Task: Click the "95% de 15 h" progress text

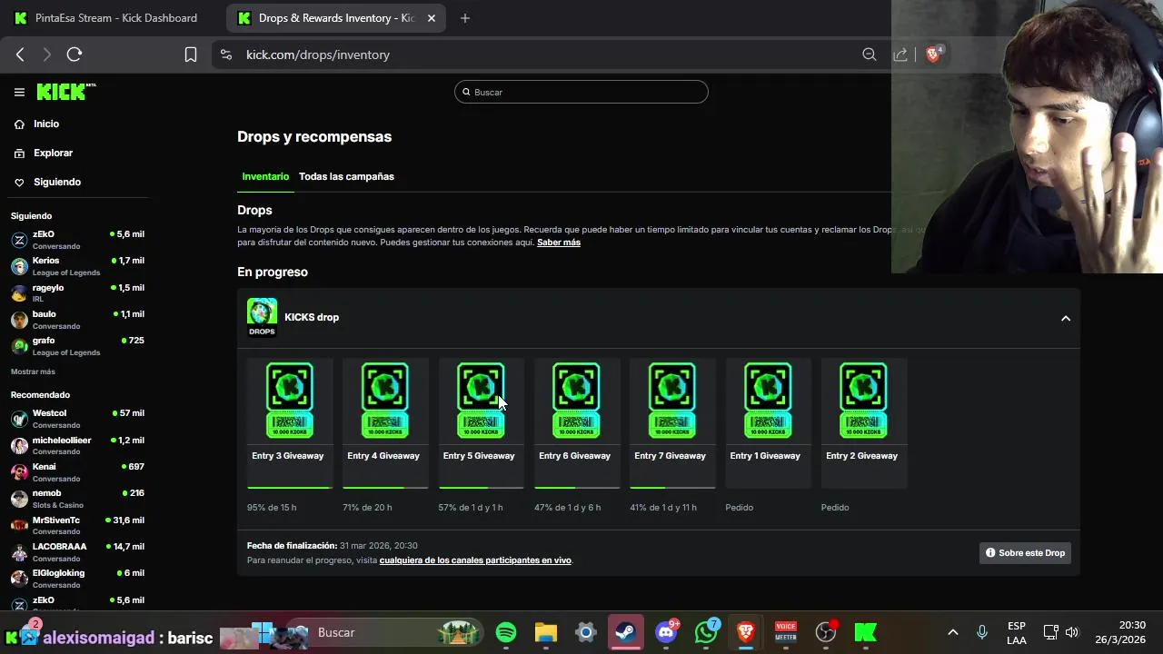Action: [272, 507]
